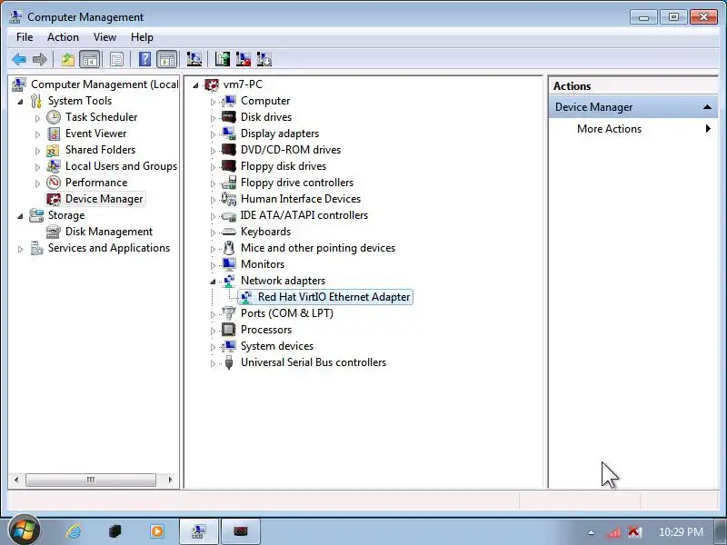Expand the System devices category

(213, 347)
